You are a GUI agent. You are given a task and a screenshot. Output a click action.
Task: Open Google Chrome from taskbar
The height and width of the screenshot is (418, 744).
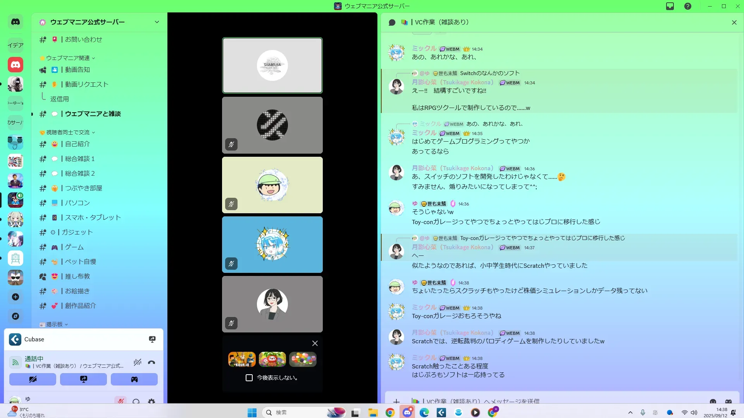point(390,413)
